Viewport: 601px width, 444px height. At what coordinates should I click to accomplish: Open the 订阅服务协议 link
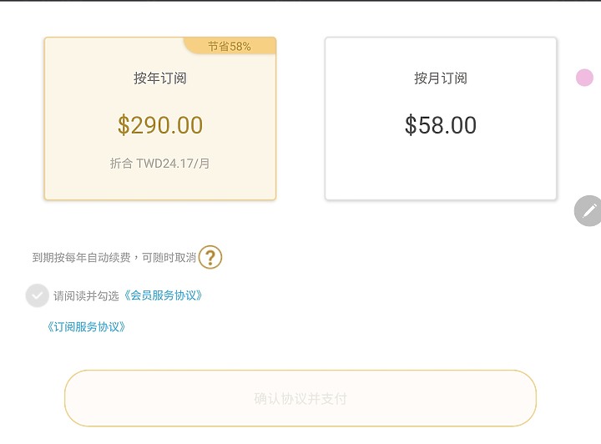[86, 327]
